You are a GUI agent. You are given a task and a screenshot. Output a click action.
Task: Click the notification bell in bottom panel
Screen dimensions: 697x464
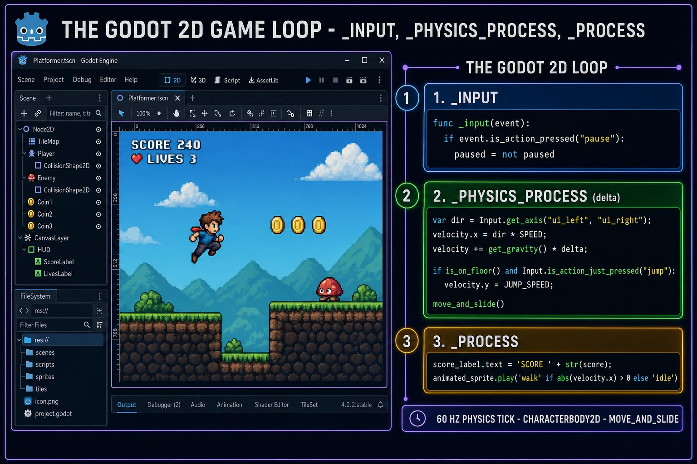point(380,405)
